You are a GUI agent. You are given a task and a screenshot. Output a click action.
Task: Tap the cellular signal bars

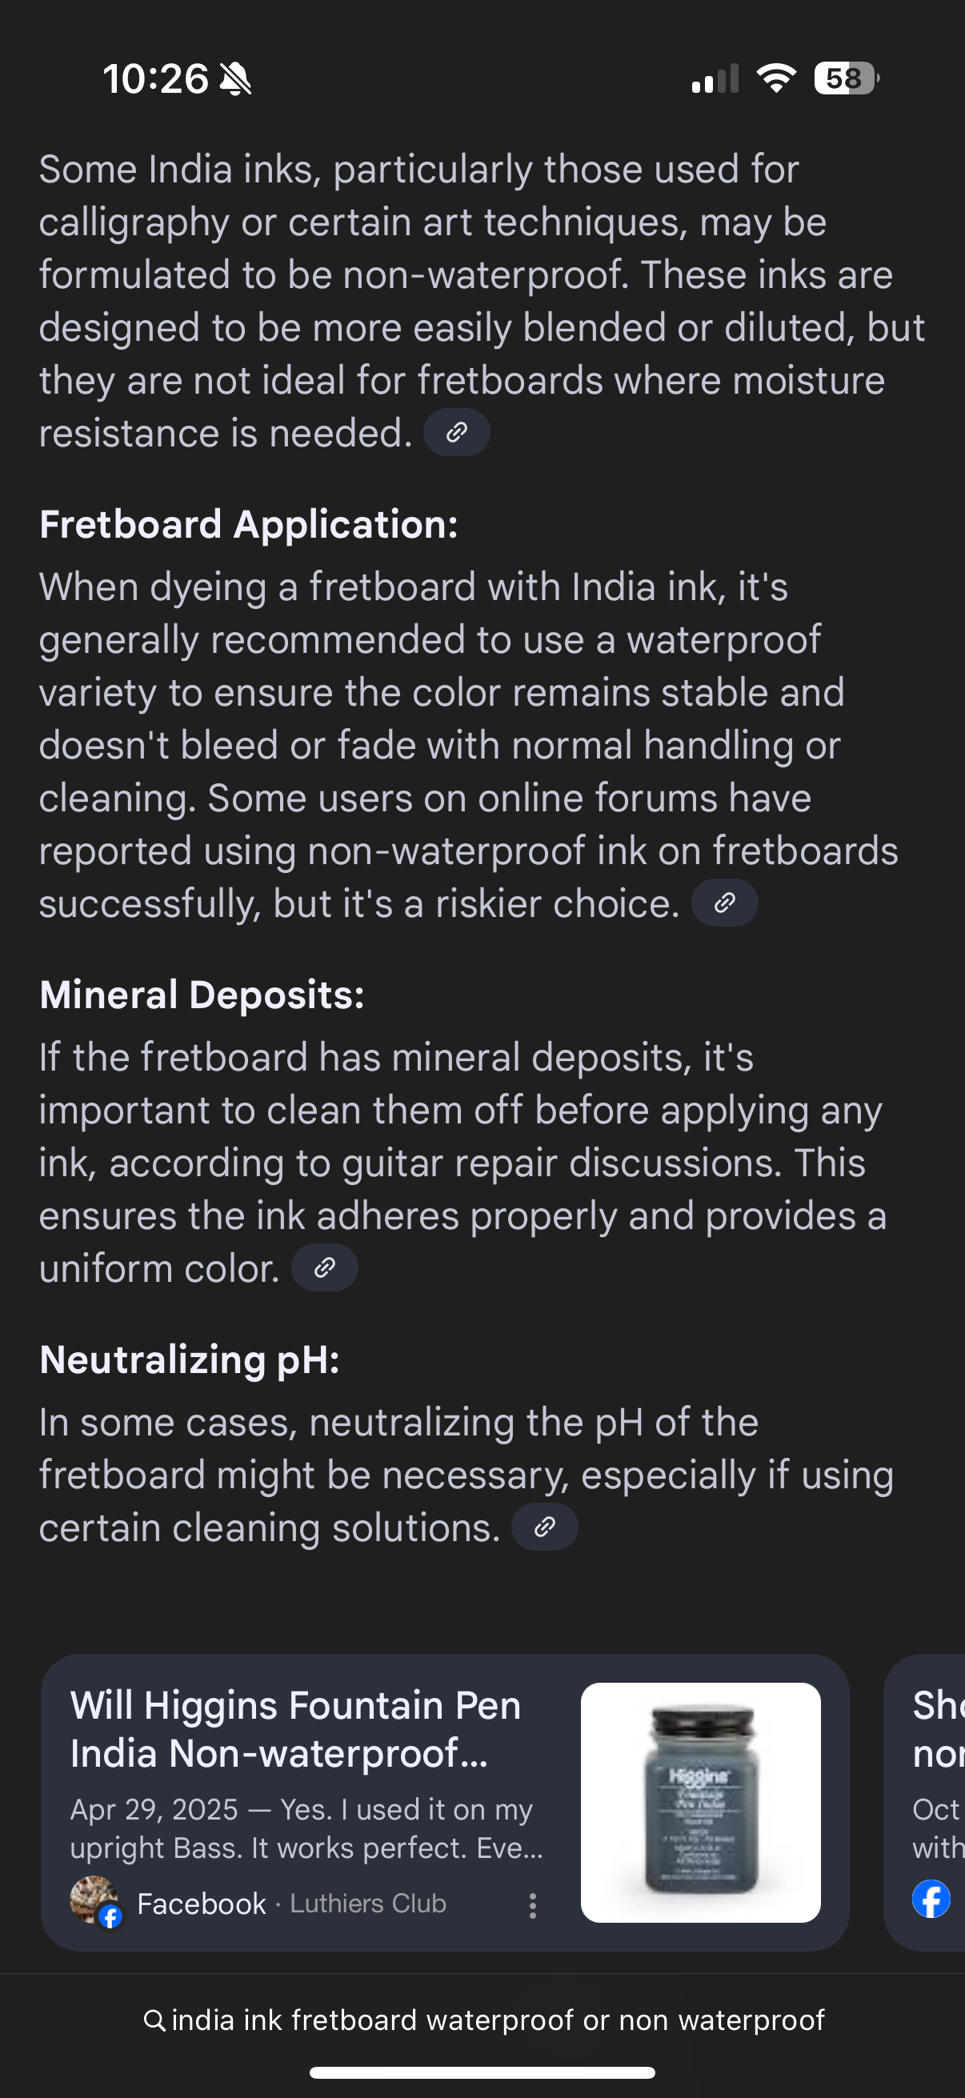[715, 79]
